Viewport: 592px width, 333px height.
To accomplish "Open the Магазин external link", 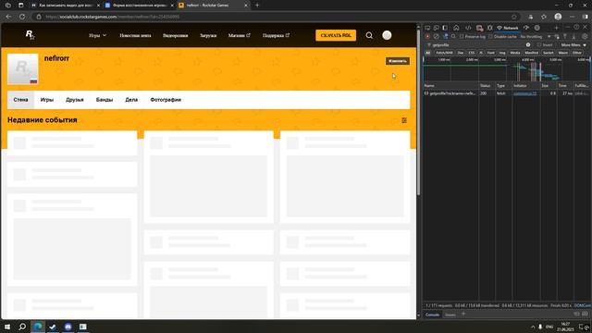I will pos(239,35).
